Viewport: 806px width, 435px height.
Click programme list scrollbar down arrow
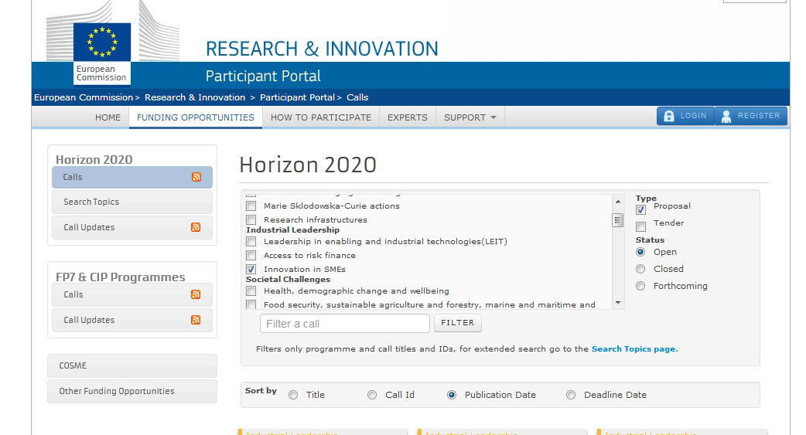(618, 303)
